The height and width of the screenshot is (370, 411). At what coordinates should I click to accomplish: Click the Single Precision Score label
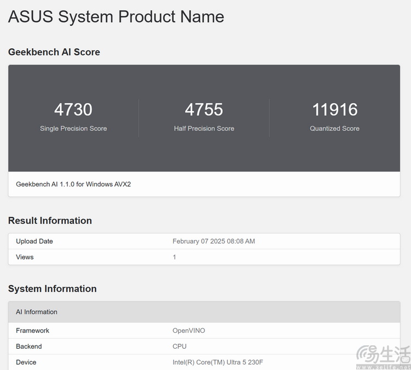(x=73, y=128)
